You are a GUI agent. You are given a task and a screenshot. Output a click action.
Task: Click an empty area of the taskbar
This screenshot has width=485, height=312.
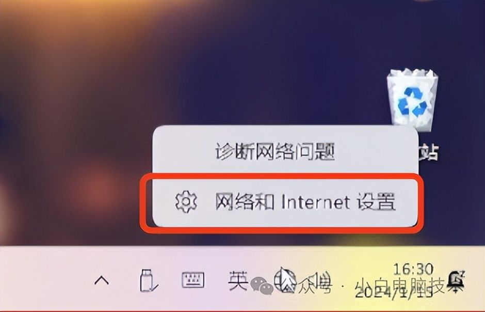pos(46,280)
